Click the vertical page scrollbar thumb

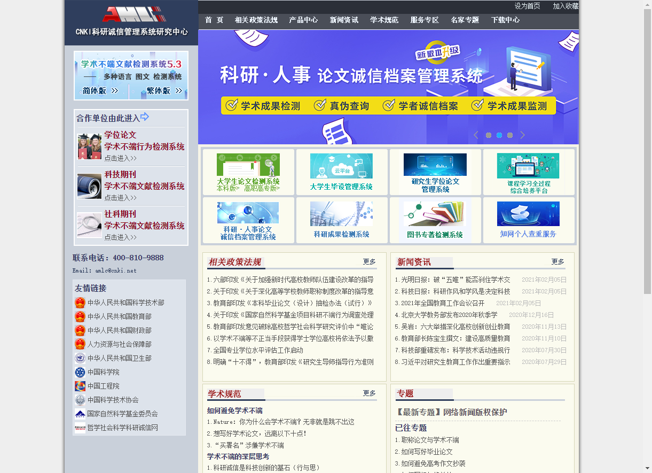coord(647,151)
